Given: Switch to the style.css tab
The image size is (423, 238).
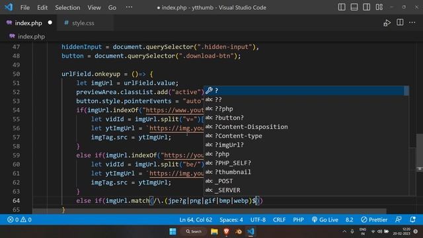Looking at the screenshot, I should 83,23.
